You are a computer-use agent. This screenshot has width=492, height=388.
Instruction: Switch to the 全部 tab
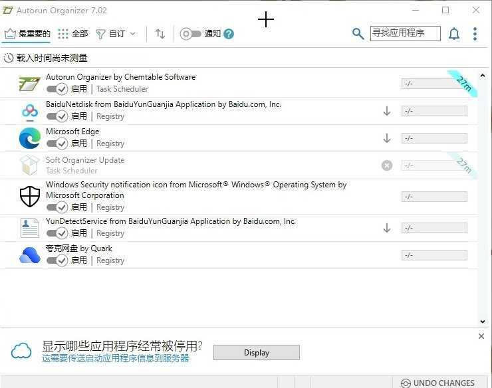tap(73, 34)
